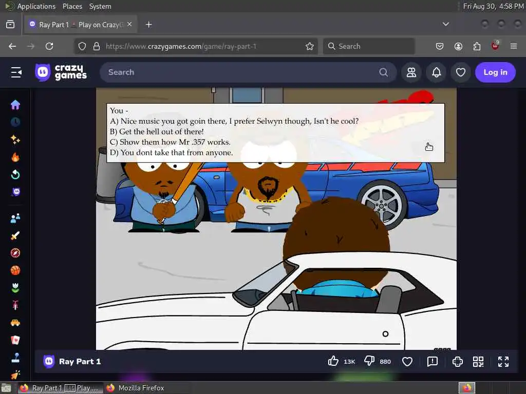This screenshot has width=526, height=394.
Task: Open the blue joystick category icon
Action: [x=15, y=358]
